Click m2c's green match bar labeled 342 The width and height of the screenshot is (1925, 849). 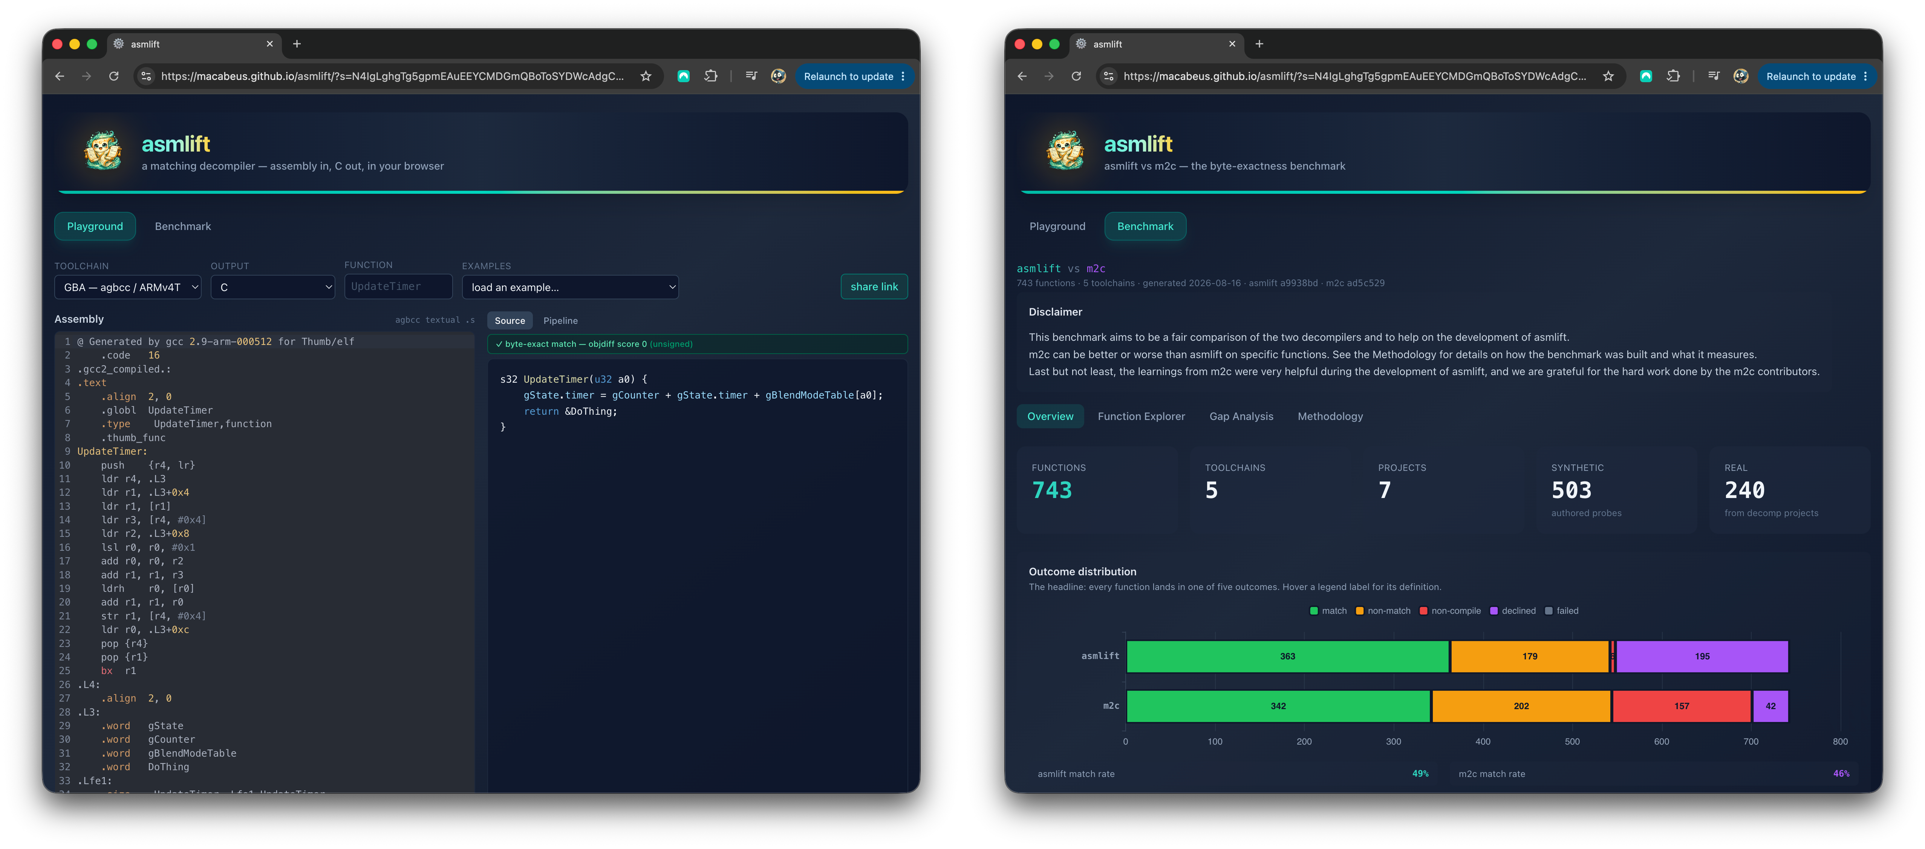tap(1279, 705)
